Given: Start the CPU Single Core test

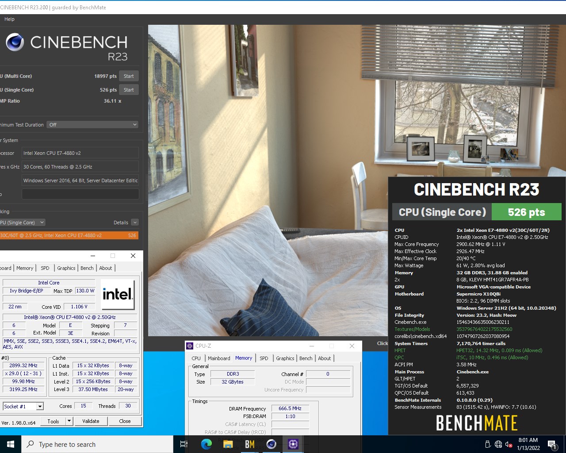Looking at the screenshot, I should (129, 90).
